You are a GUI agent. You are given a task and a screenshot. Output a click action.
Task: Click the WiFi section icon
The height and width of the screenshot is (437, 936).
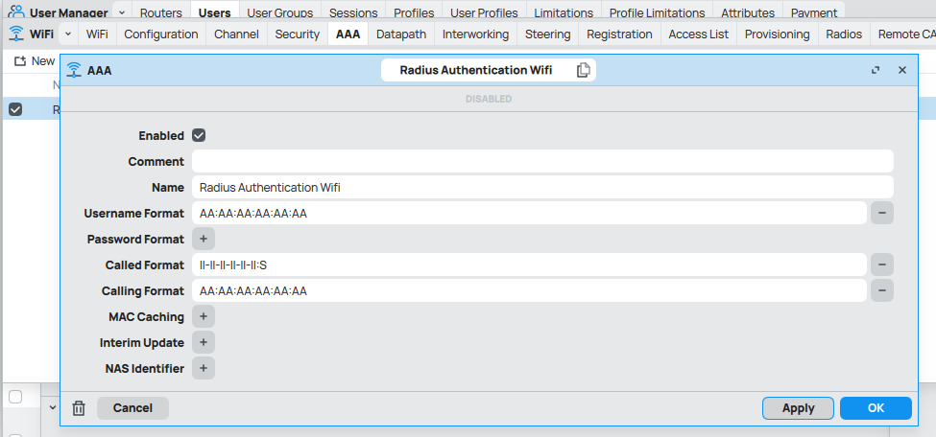pos(16,34)
